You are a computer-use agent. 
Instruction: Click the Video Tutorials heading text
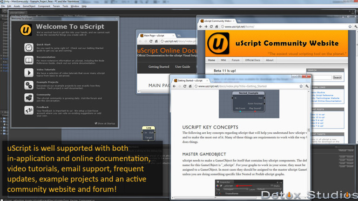pyautogui.click(x=46, y=70)
